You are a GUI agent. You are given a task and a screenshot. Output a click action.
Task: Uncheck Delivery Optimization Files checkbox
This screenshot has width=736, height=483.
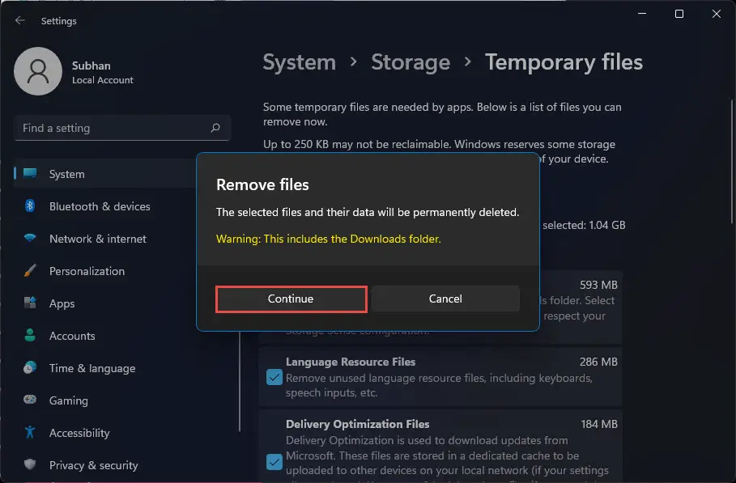pyautogui.click(x=274, y=462)
